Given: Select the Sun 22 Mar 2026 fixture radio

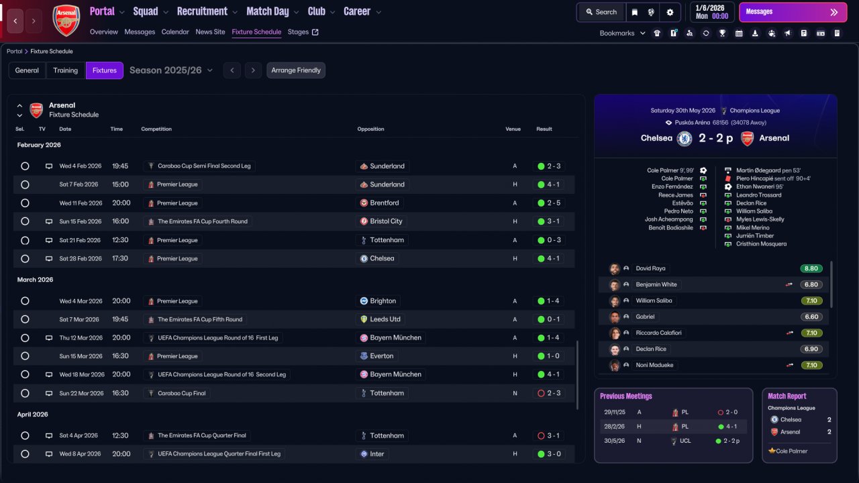Looking at the screenshot, I should click(x=25, y=393).
